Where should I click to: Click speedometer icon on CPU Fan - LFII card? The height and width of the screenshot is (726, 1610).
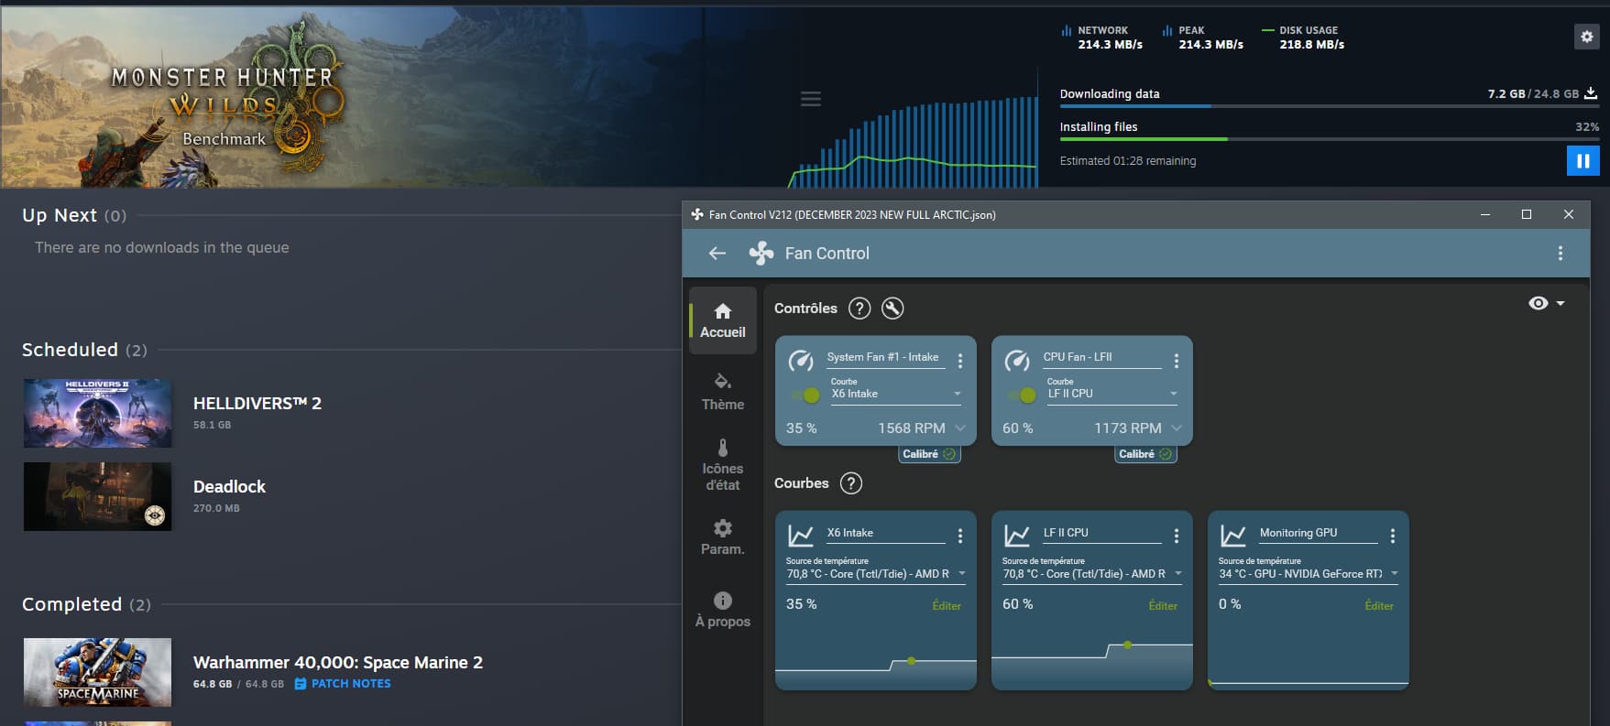[x=1017, y=361]
